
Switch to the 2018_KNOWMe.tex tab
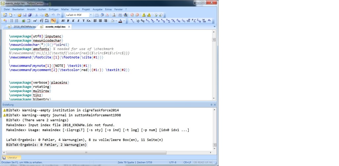point(22,27)
